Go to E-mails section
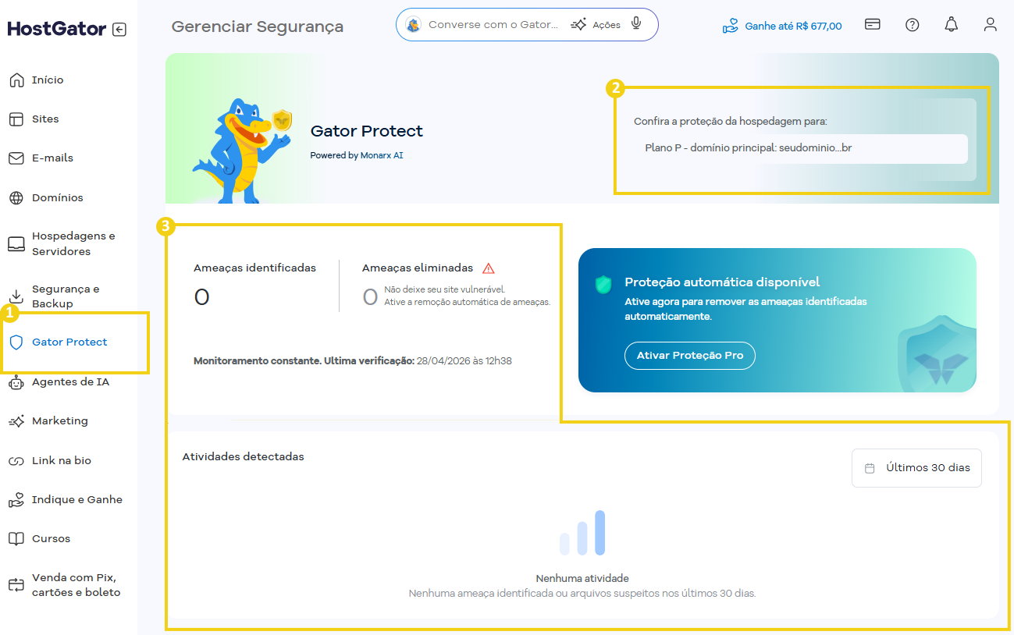Viewport: 1014px width, 635px height. coord(52,158)
